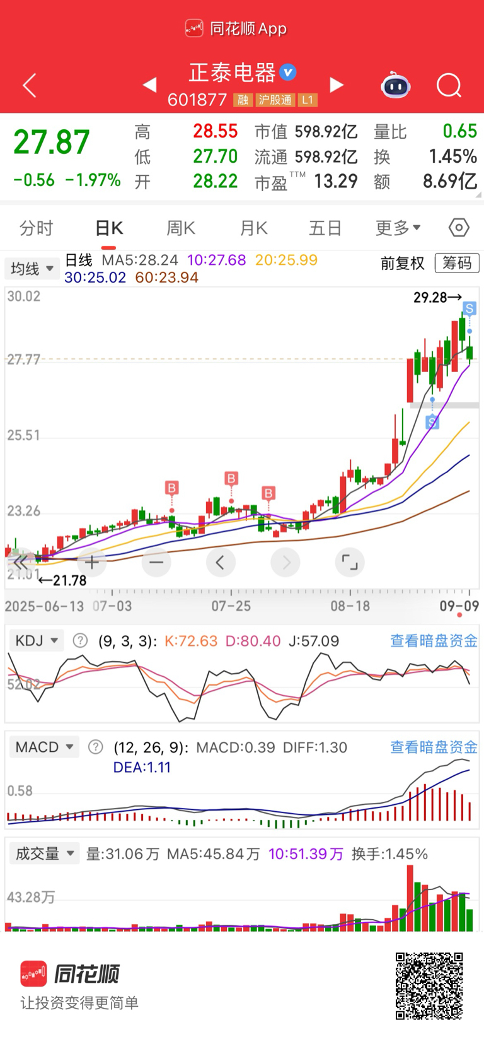Open chart settings hexagon icon
This screenshot has height=1049, width=484.
tap(459, 228)
